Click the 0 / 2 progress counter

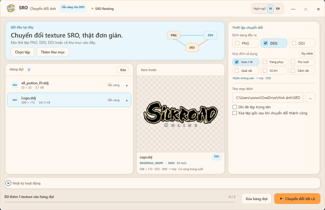[x=232, y=197]
